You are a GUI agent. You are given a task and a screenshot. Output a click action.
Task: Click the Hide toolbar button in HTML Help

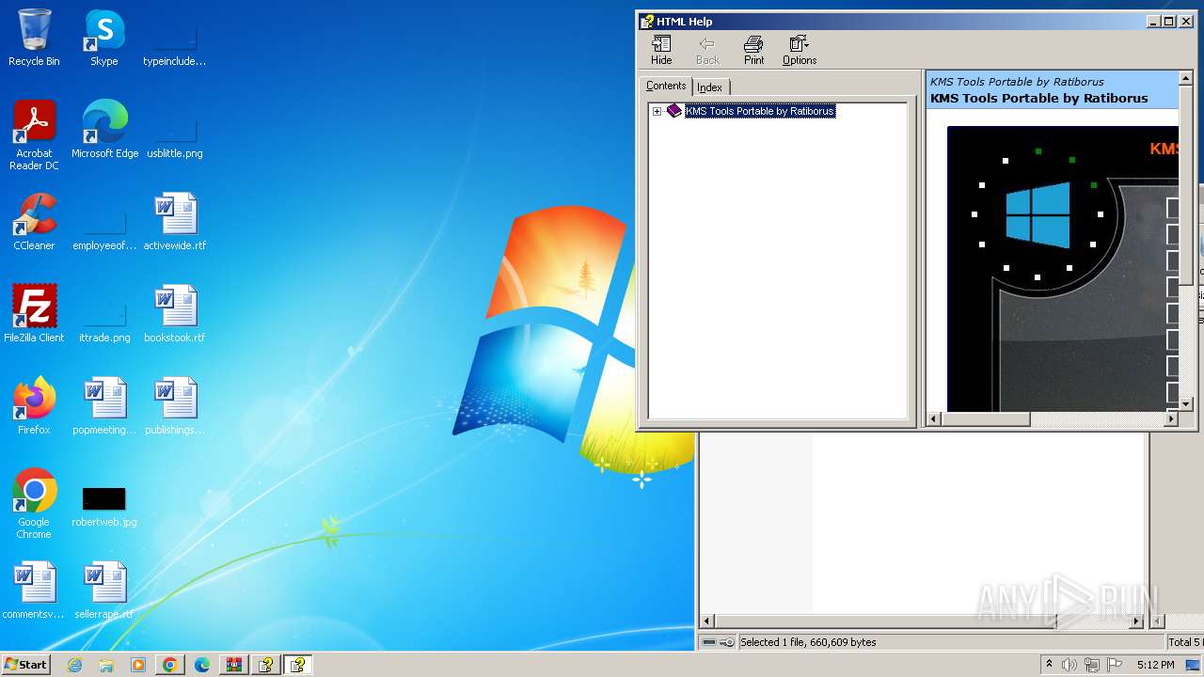tap(661, 51)
